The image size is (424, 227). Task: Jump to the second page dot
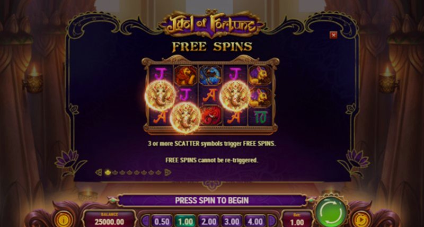(x=115, y=172)
